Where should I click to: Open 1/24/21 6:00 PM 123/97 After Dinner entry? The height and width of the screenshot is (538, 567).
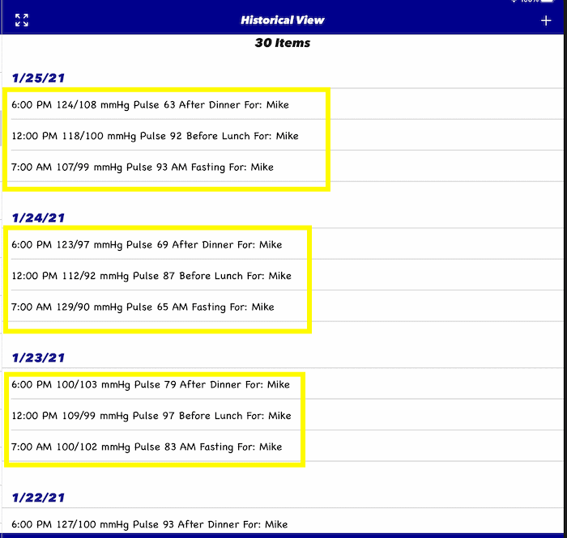(x=147, y=245)
